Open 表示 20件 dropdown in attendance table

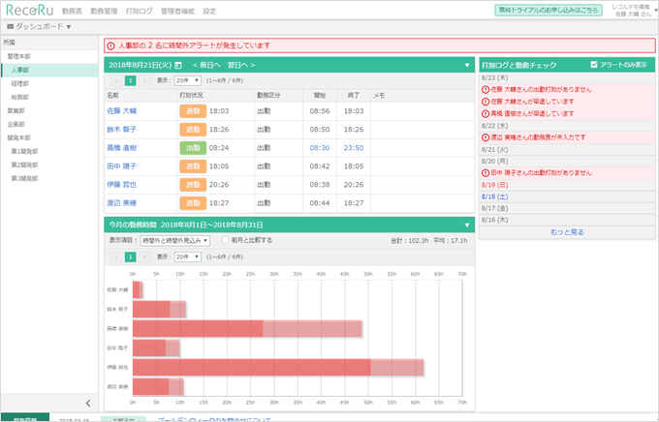[186, 80]
